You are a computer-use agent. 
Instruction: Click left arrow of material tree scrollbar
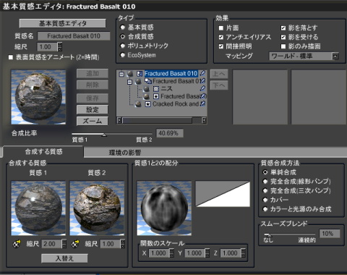[119, 120]
